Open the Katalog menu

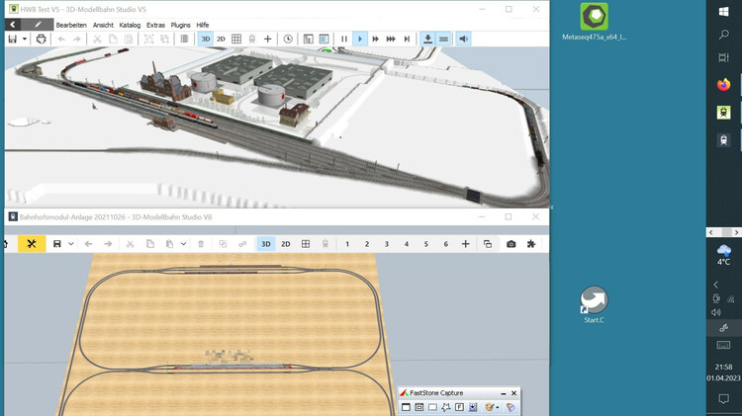click(129, 24)
